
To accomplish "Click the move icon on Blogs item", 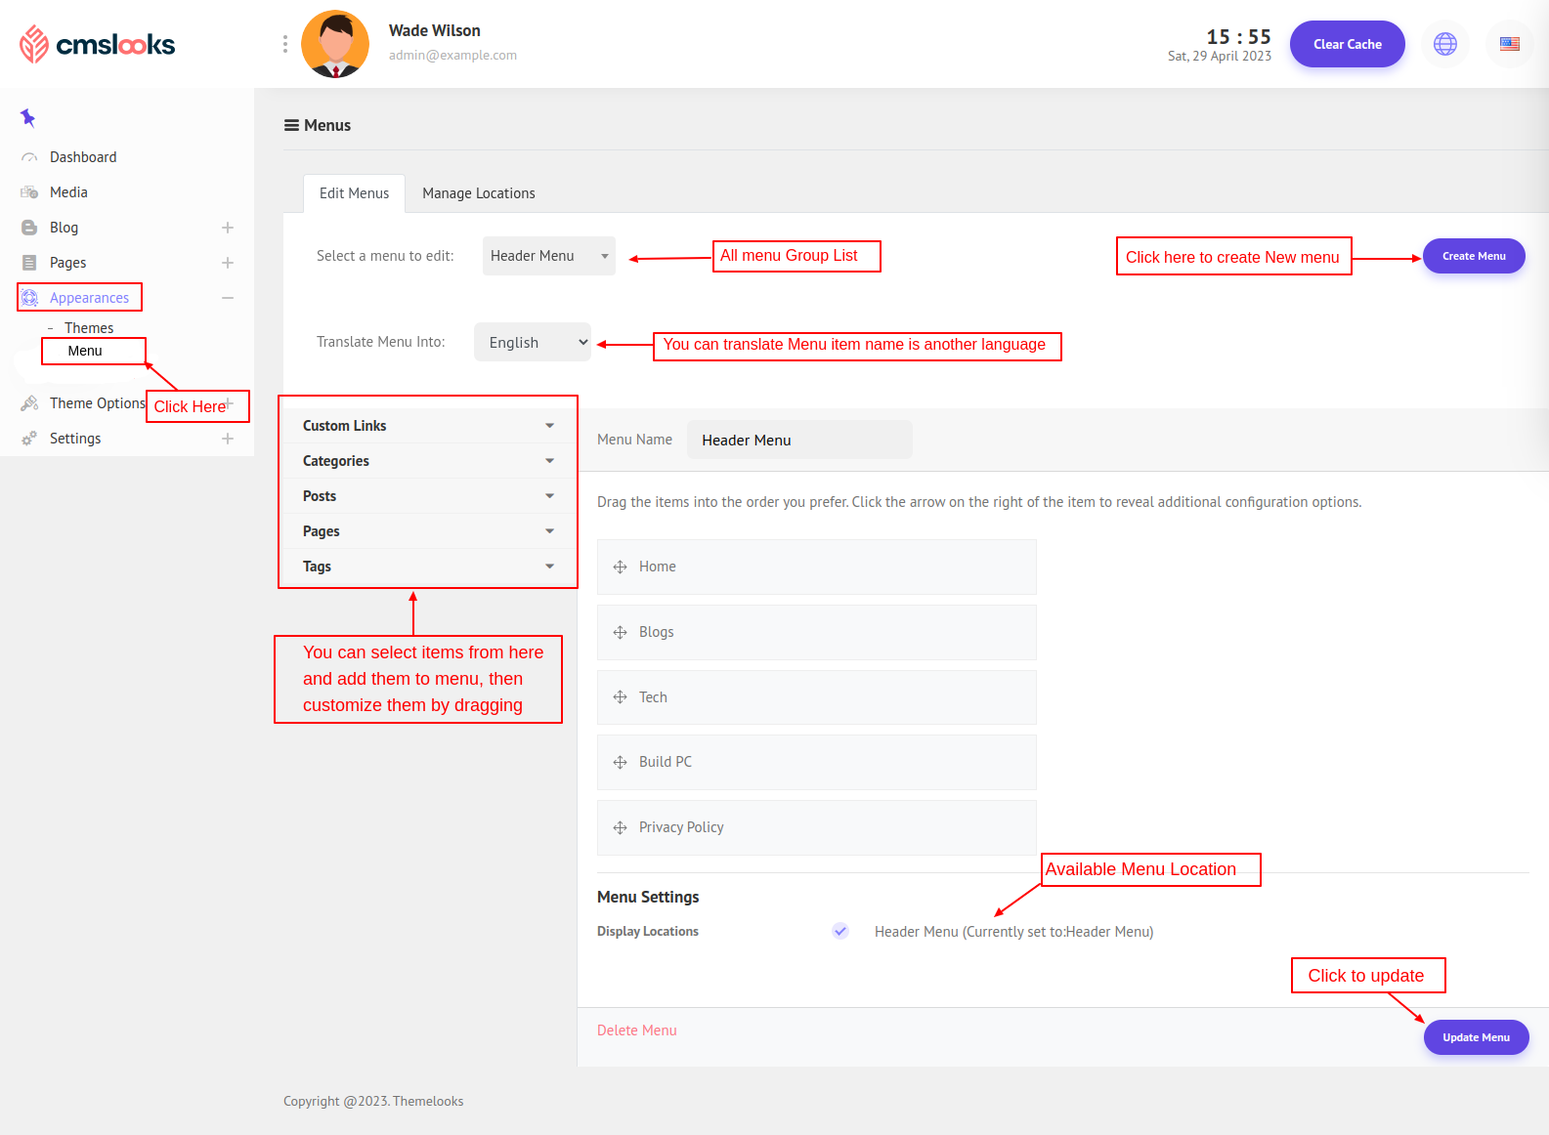I will (620, 632).
